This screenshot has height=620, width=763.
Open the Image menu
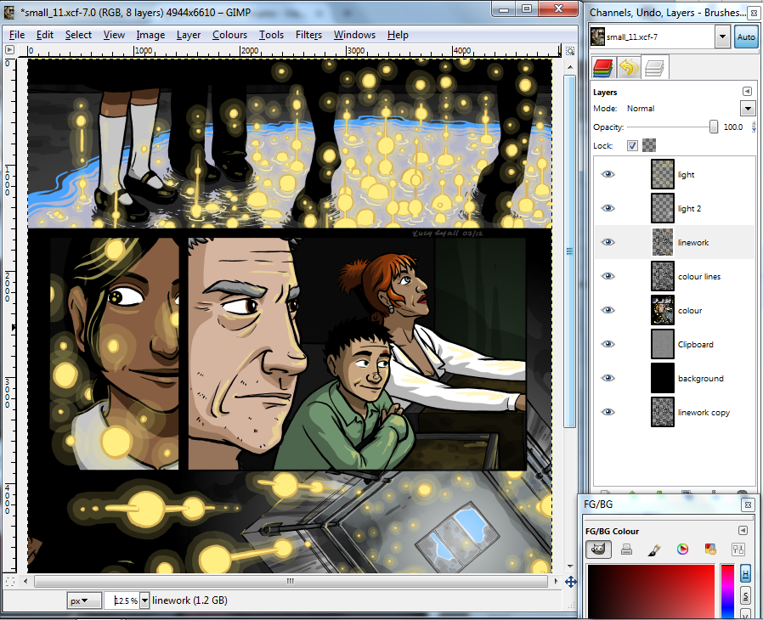click(150, 35)
